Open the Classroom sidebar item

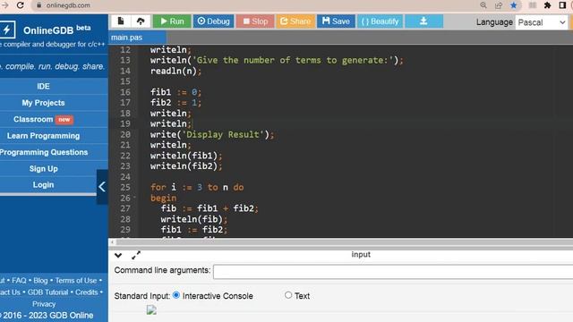(x=43, y=119)
